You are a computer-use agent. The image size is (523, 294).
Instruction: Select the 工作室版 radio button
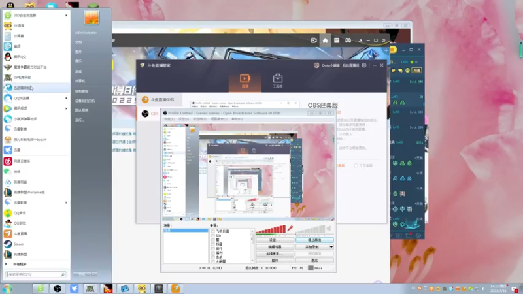point(356,166)
